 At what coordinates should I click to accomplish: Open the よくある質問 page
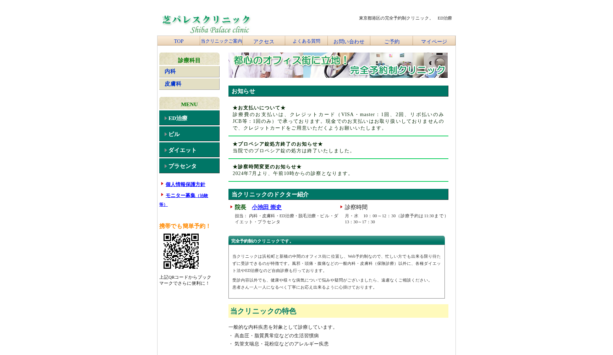(306, 41)
